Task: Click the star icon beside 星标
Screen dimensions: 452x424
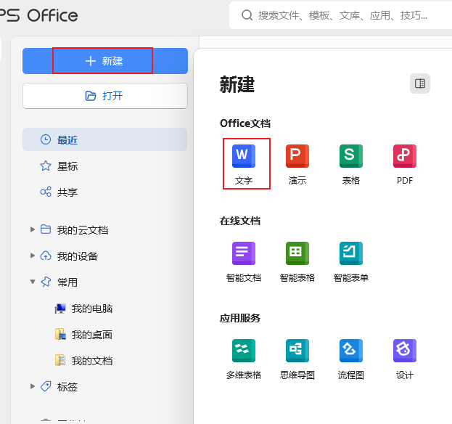Action: point(46,166)
